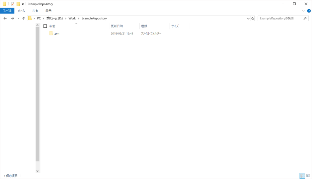The width and height of the screenshot is (312, 179).
Task: Open the ファイル ribbon tab
Action: [x=7, y=11]
